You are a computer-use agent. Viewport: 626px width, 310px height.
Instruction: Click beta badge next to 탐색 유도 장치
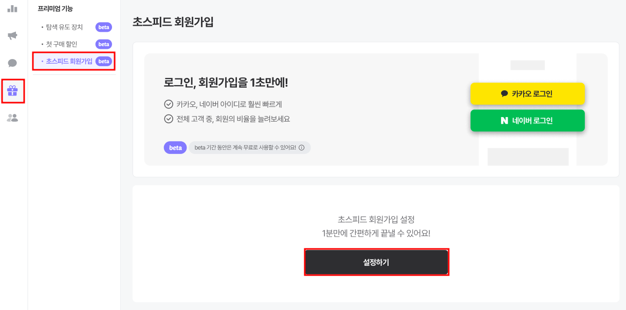click(x=104, y=27)
